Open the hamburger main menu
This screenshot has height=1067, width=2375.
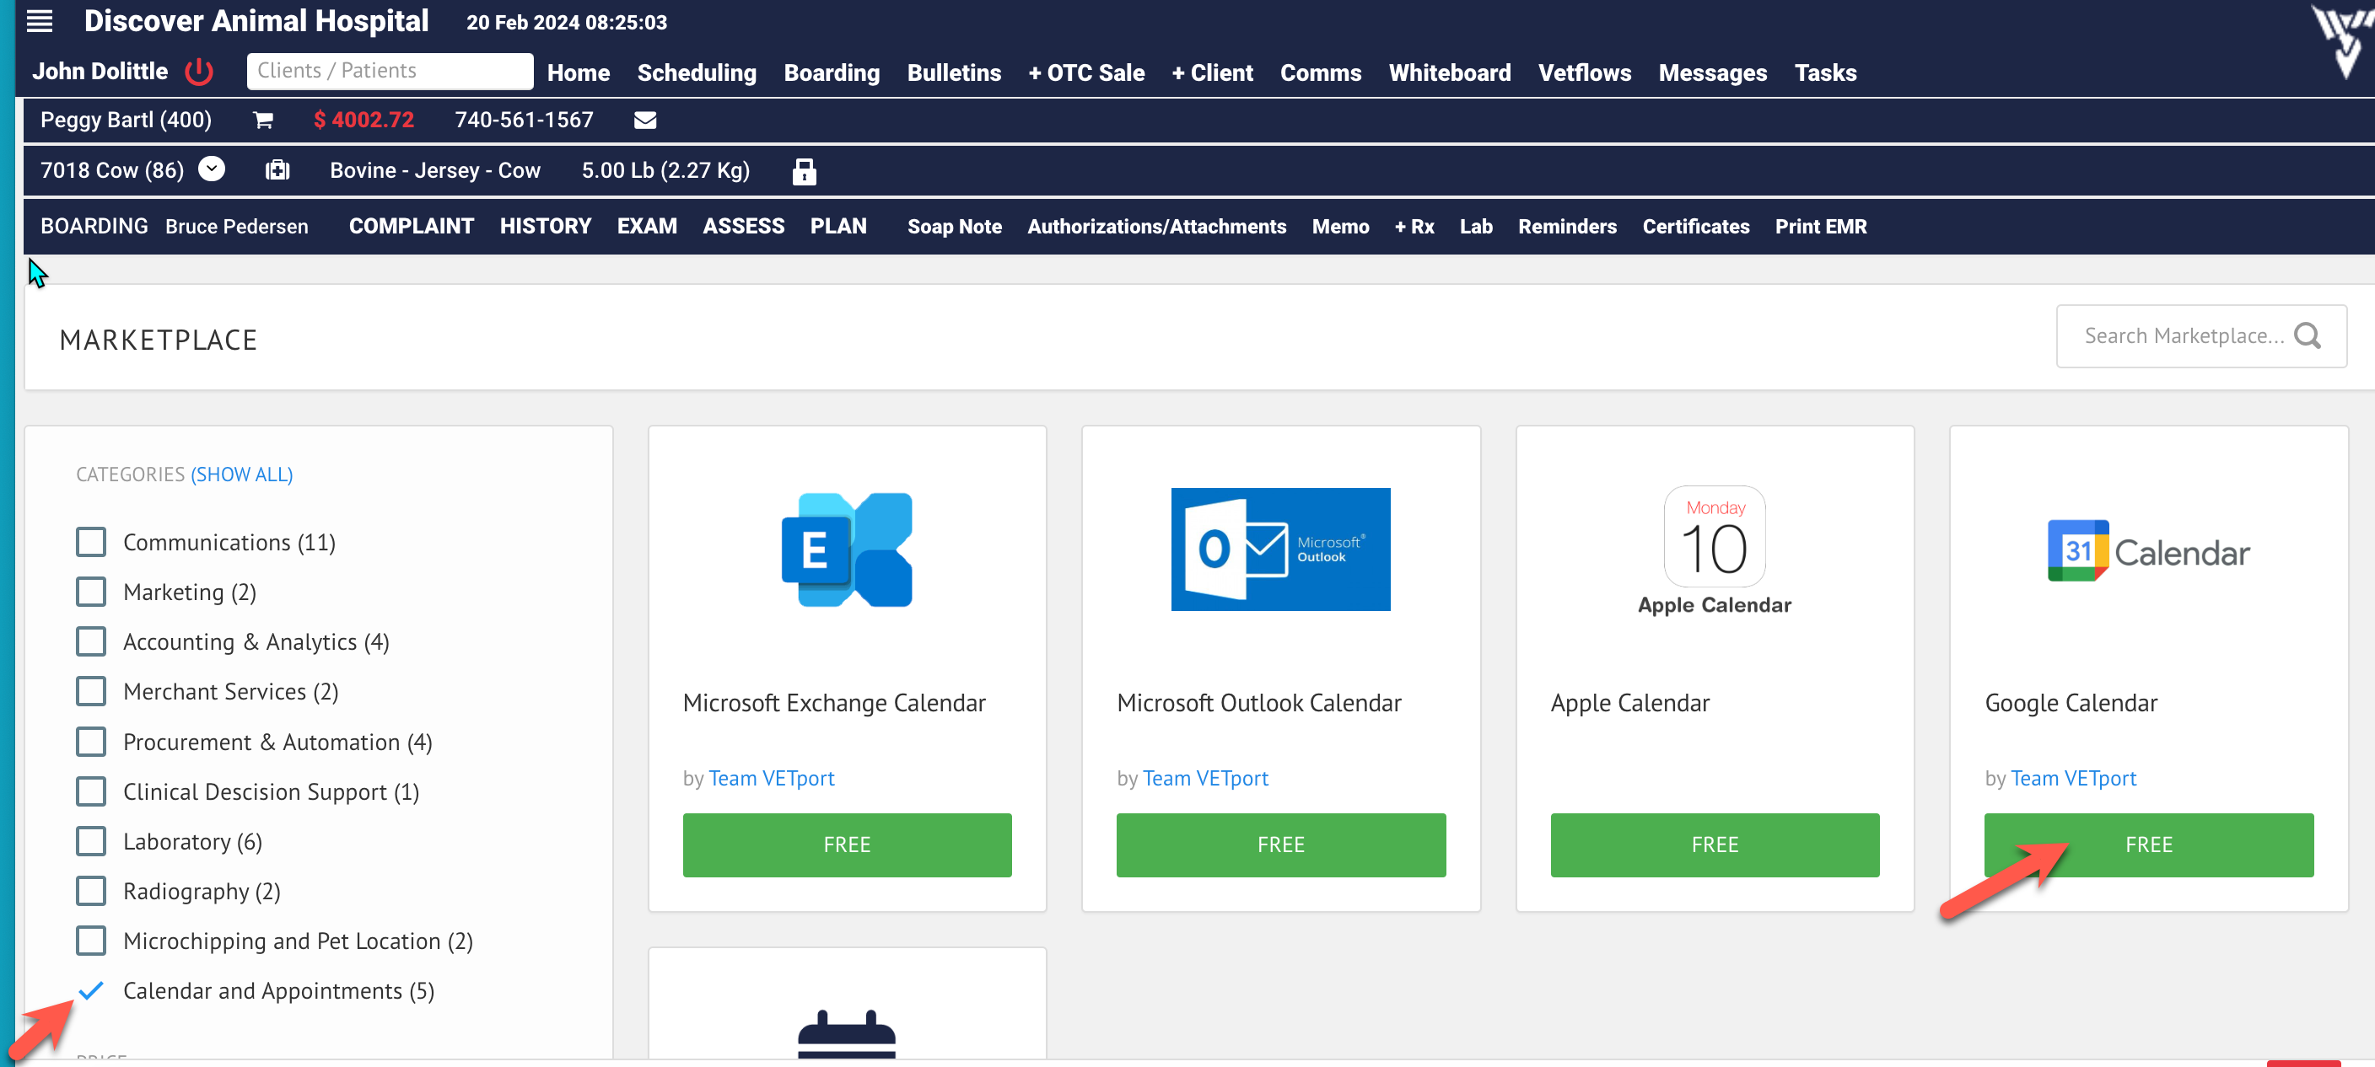click(40, 21)
